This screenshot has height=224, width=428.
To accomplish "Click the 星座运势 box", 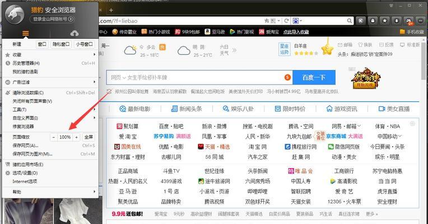I will pyautogui.click(x=284, y=49).
